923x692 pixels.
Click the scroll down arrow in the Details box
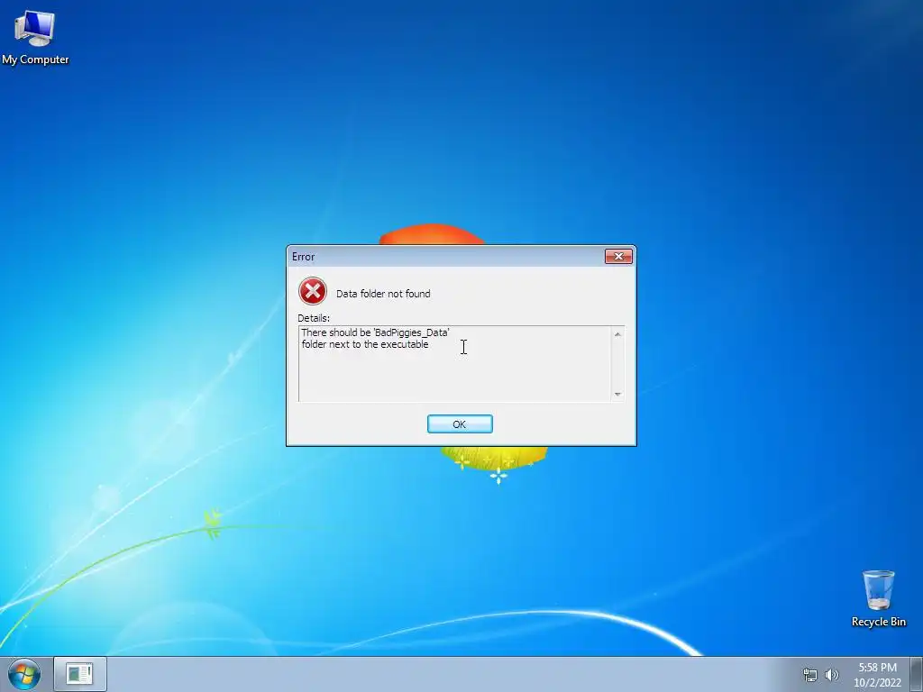coord(617,395)
